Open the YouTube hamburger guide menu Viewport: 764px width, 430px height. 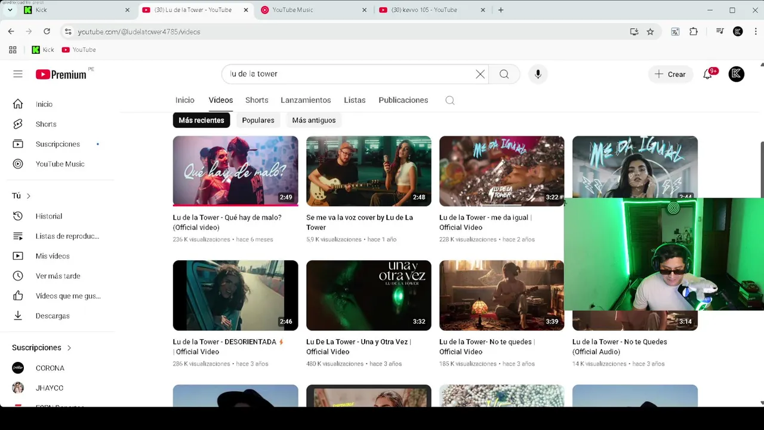coord(18,74)
